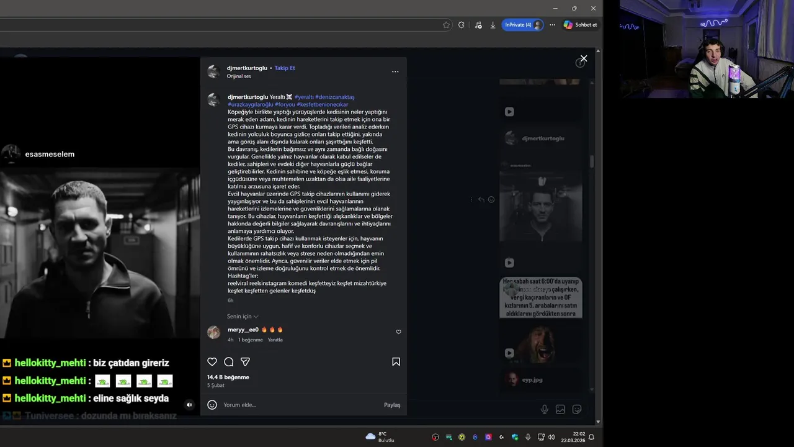794x447 pixels.
Task: Open the Logitech G tray icon
Action: [x=501, y=437]
